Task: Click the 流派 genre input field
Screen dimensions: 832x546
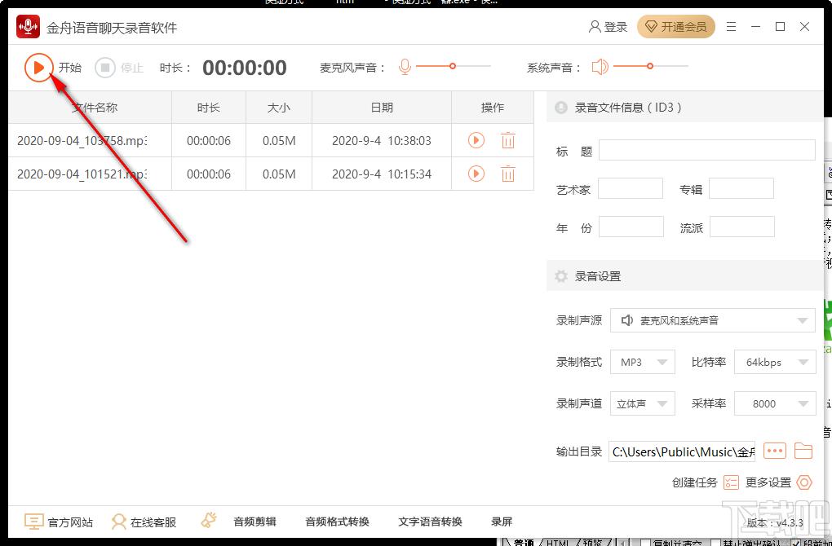Action: pyautogui.click(x=741, y=227)
